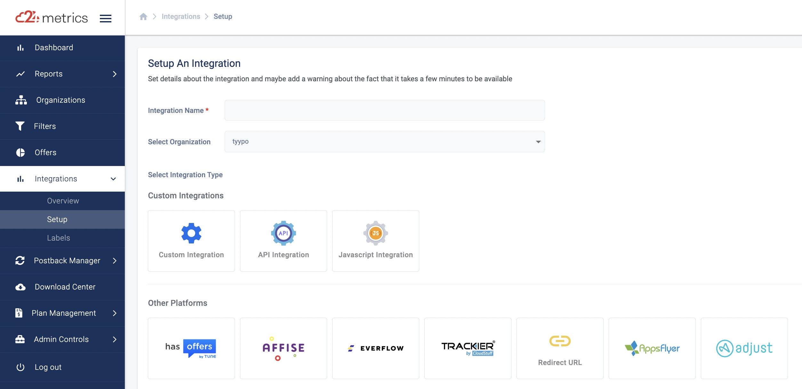Open the Labels page from the sidebar
This screenshot has width=802, height=389.
point(58,238)
